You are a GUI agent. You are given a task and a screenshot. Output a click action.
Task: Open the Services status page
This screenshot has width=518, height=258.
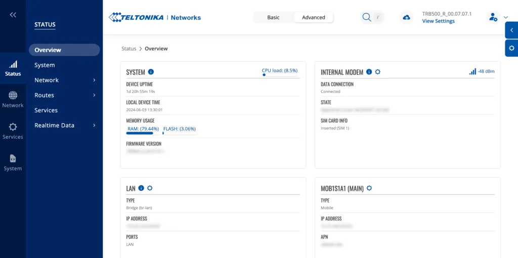46,110
